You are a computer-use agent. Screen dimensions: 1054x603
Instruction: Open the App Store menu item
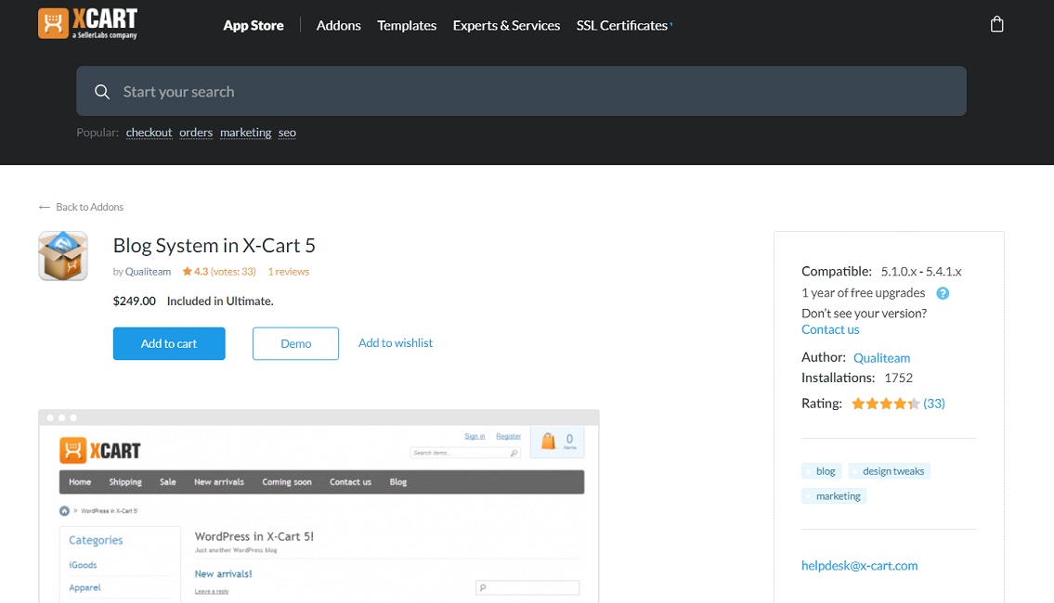tap(253, 25)
